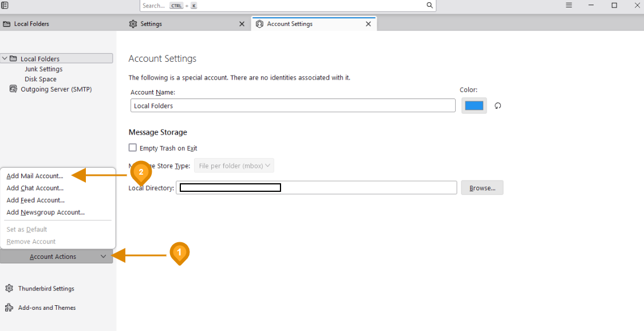The width and height of the screenshot is (644, 331).
Task: Click the Local Directory label
Action: point(151,188)
